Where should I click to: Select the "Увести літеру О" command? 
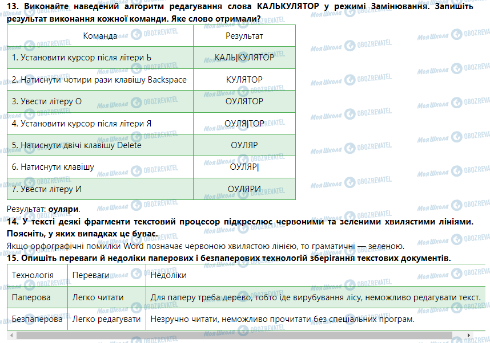(x=47, y=101)
